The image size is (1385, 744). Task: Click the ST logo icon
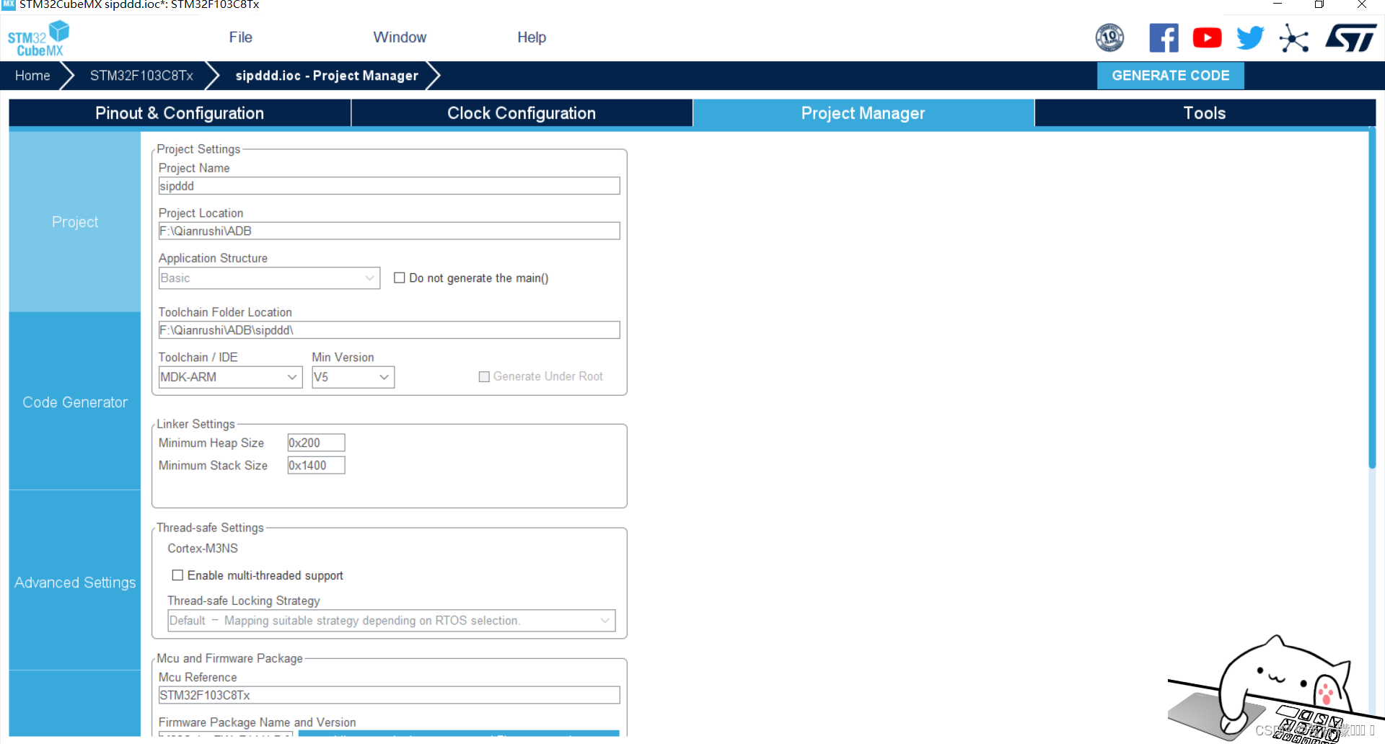click(1350, 37)
